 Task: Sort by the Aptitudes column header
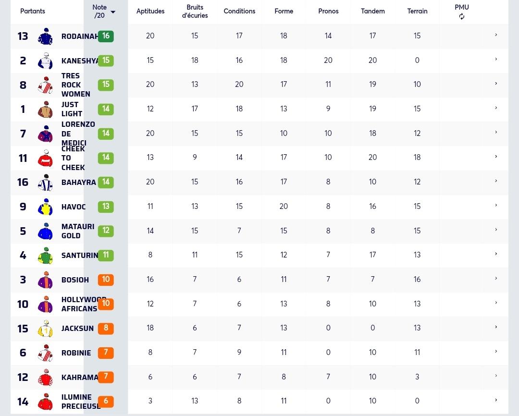[x=150, y=11]
